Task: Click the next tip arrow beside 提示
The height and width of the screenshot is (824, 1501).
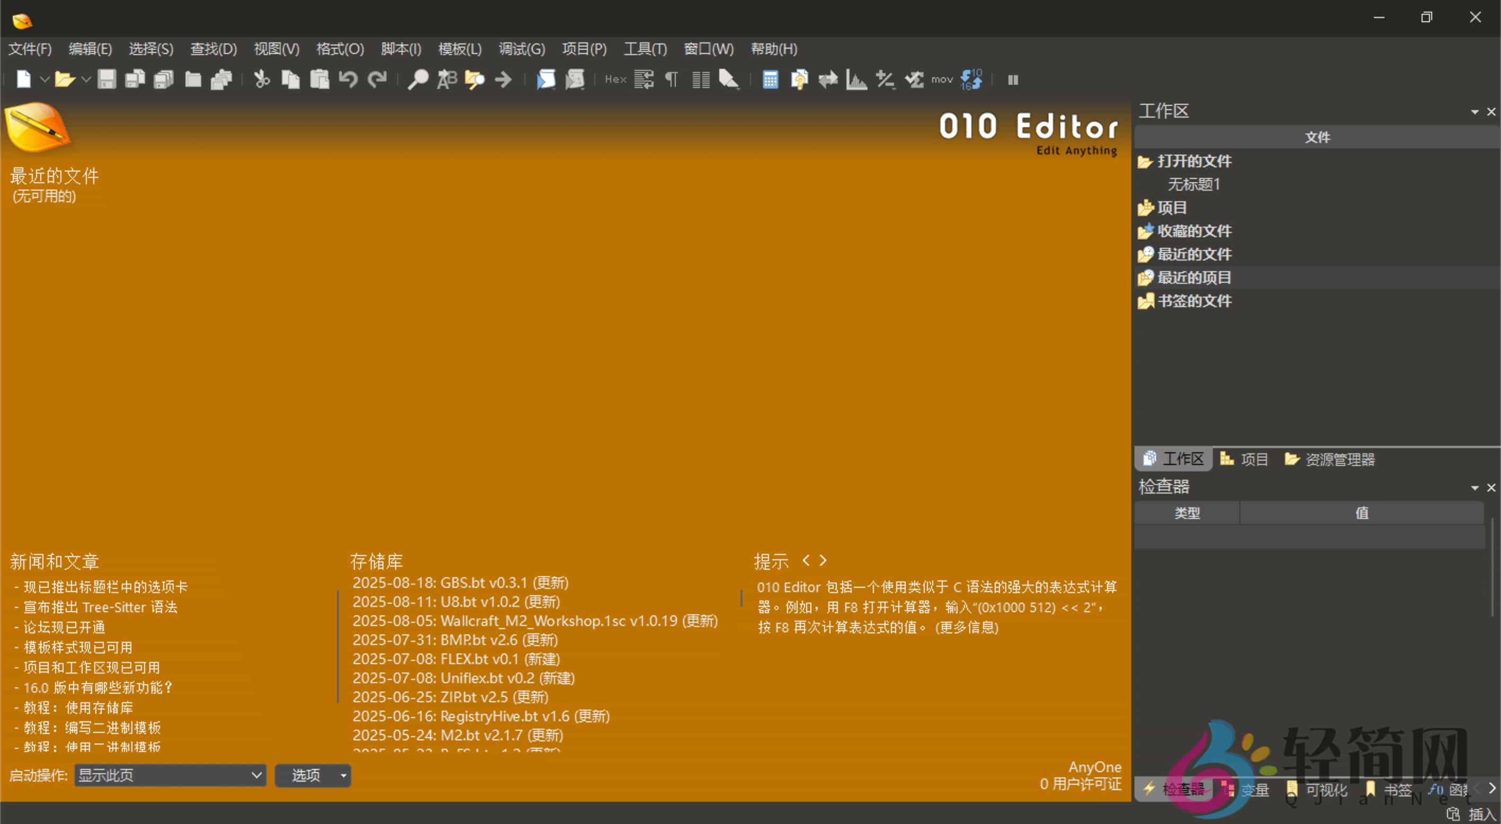Action: pyautogui.click(x=823, y=560)
